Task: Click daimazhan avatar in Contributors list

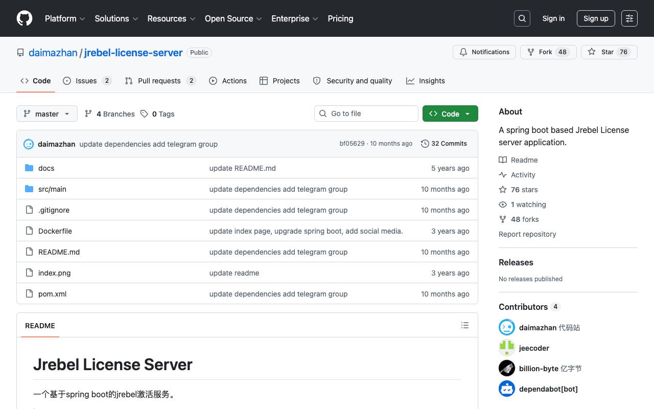Action: pos(507,327)
